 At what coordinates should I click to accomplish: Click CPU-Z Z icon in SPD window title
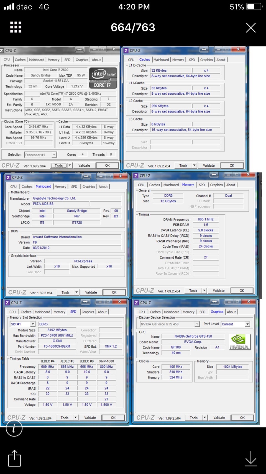pyautogui.click(x=7, y=303)
